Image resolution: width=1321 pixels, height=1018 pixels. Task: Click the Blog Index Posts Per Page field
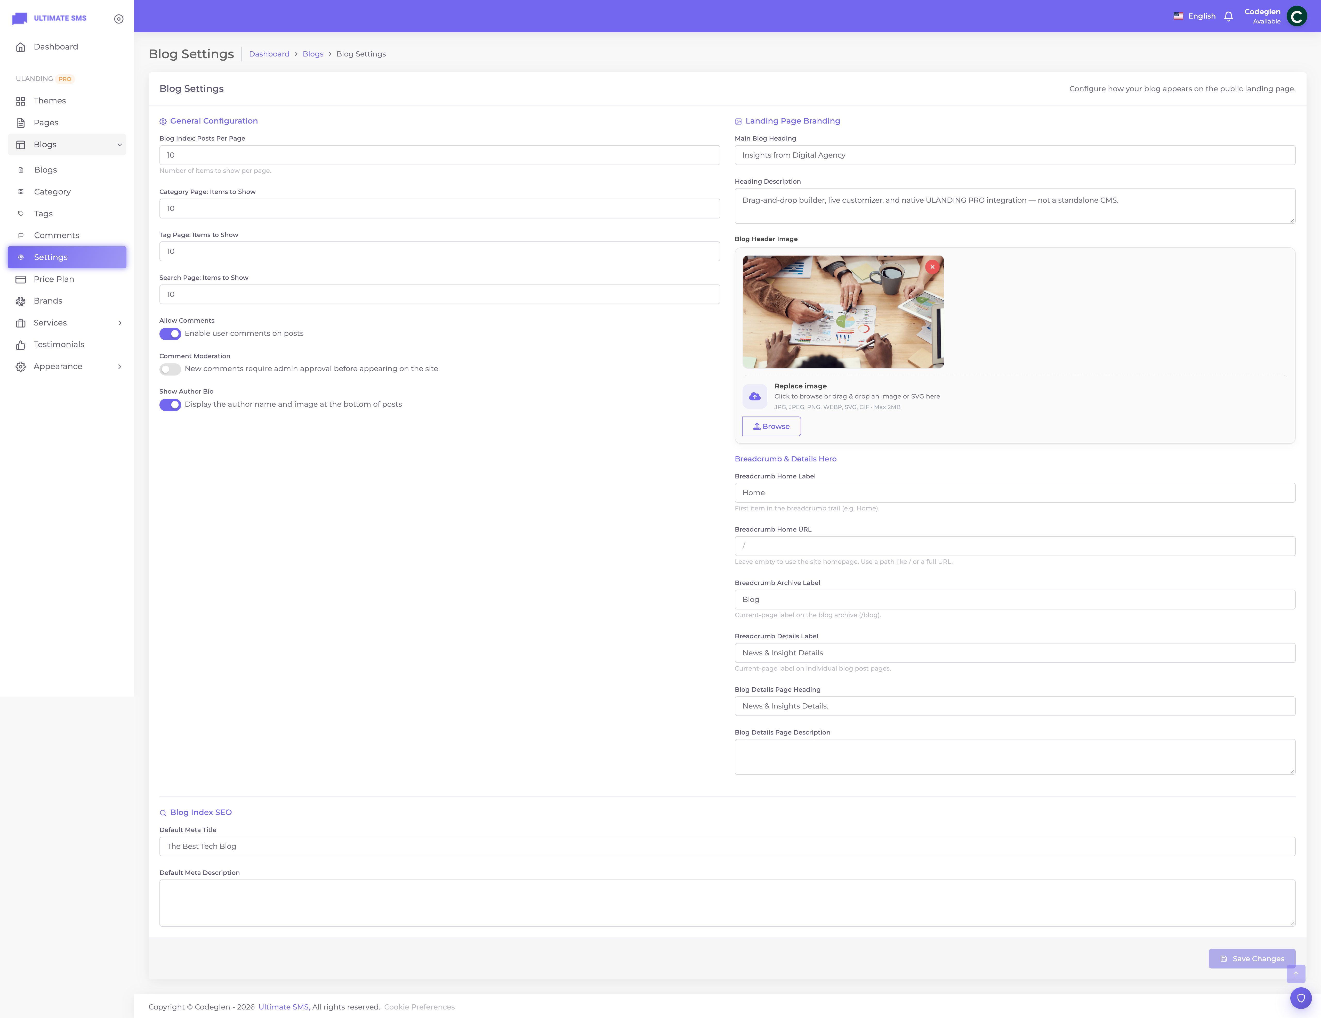(x=439, y=155)
